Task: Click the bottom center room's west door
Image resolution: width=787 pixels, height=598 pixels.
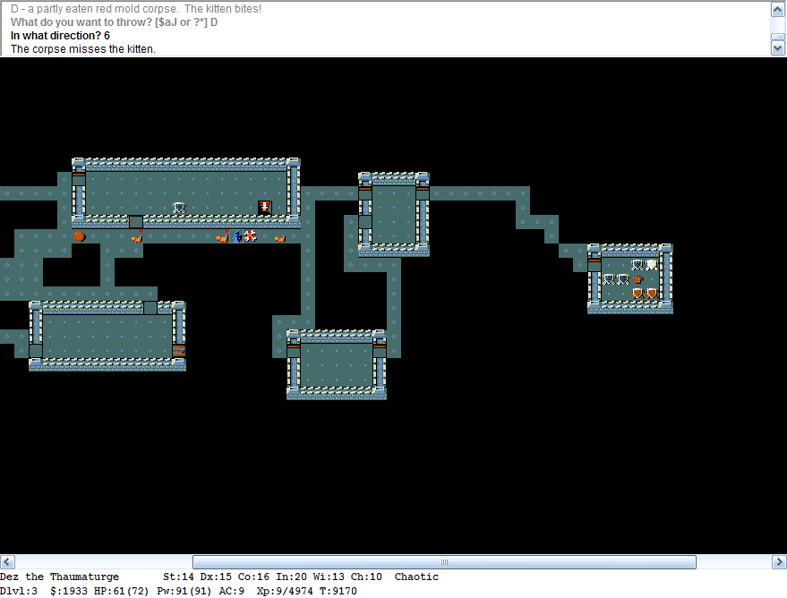Action: [294, 350]
